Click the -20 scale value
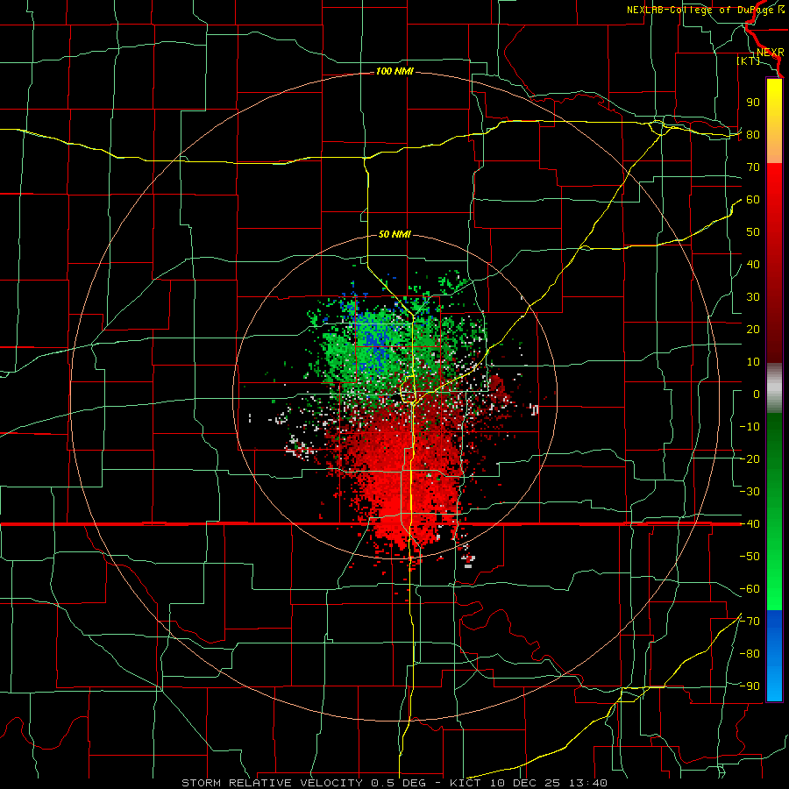Image resolution: width=789 pixels, height=789 pixels. pos(750,458)
